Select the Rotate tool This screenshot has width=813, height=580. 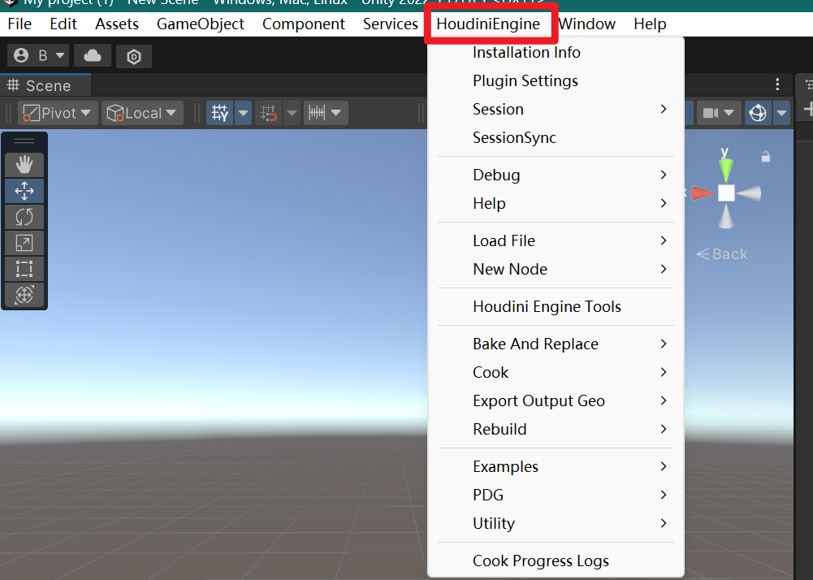click(x=24, y=216)
